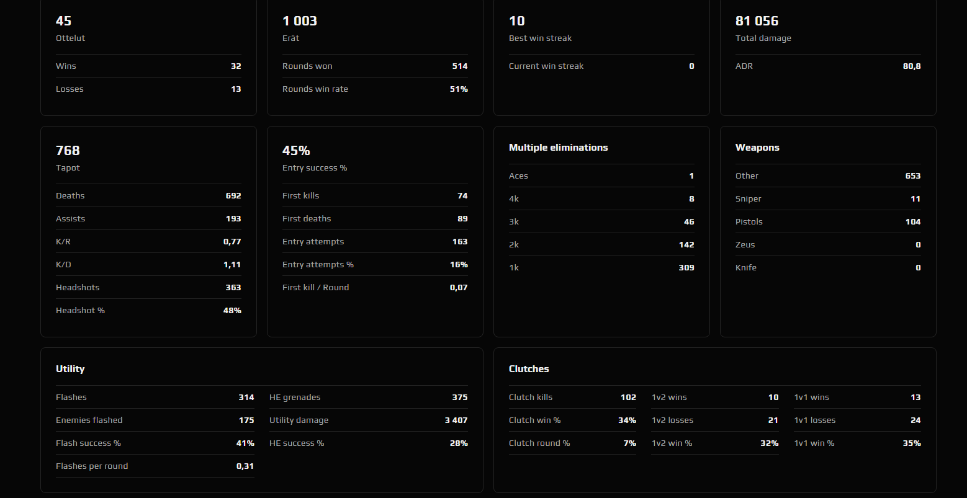Click the Best win streak label
Image resolution: width=967 pixels, height=498 pixels.
click(x=540, y=38)
